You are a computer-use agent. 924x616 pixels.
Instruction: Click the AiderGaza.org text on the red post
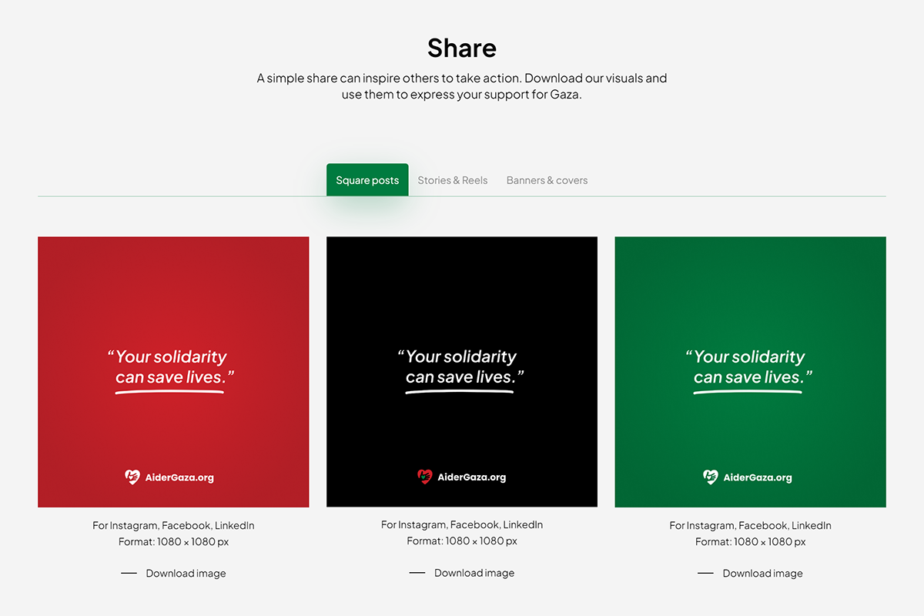click(179, 477)
